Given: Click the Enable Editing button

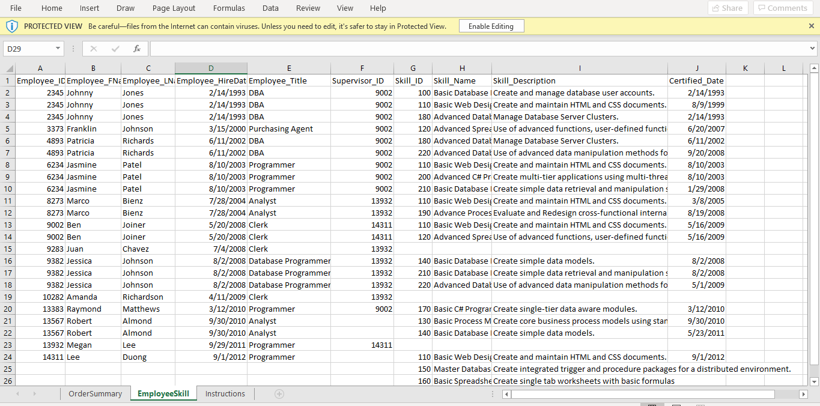Looking at the screenshot, I should point(491,26).
